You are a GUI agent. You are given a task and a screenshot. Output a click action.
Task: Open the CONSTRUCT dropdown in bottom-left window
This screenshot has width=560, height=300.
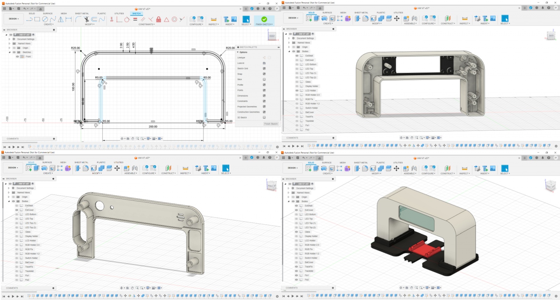point(168,173)
